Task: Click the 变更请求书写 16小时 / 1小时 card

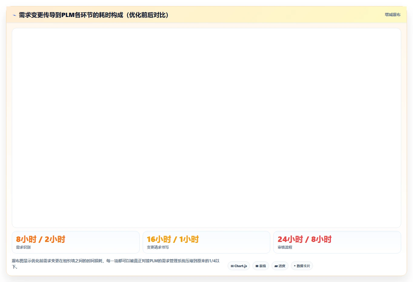Action: [x=206, y=242]
